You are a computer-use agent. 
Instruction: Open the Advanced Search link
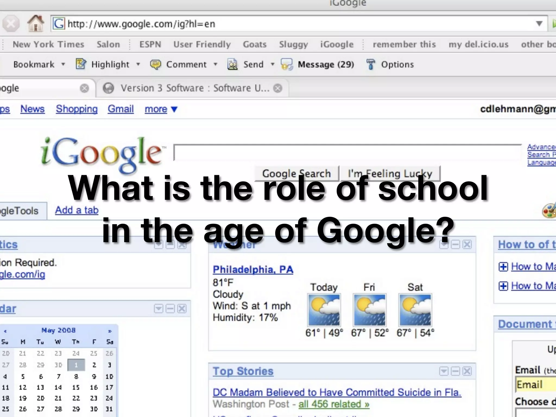[x=541, y=147]
